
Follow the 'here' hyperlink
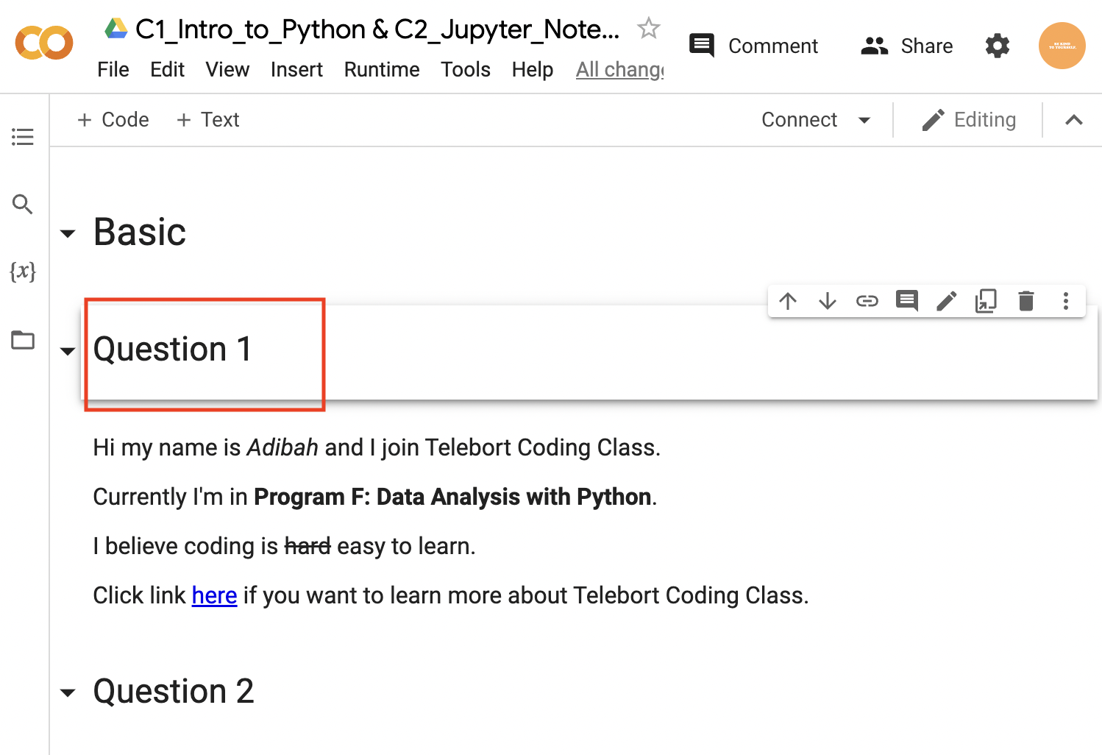point(214,595)
